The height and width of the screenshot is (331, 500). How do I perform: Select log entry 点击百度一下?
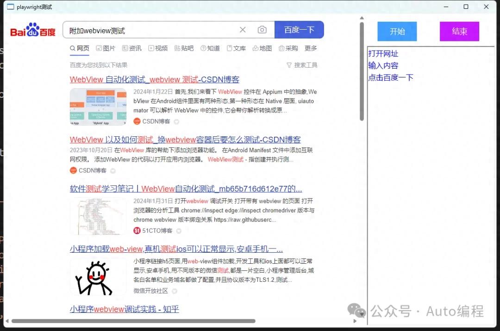(391, 77)
